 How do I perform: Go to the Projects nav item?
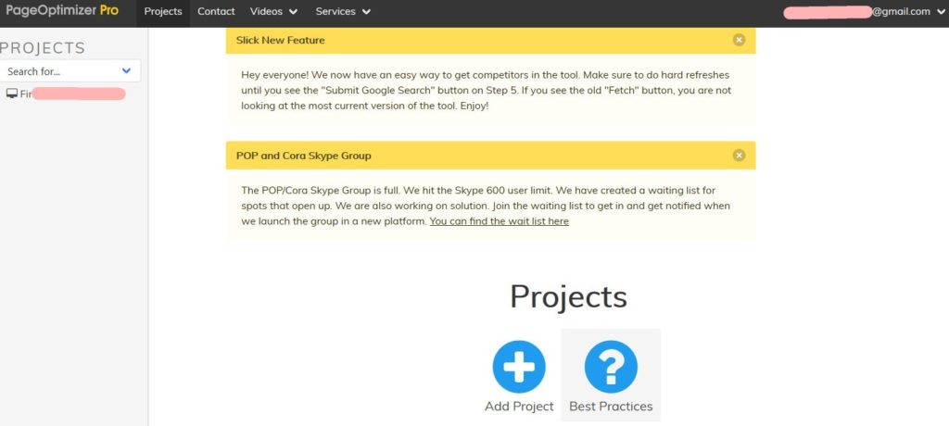(x=163, y=11)
